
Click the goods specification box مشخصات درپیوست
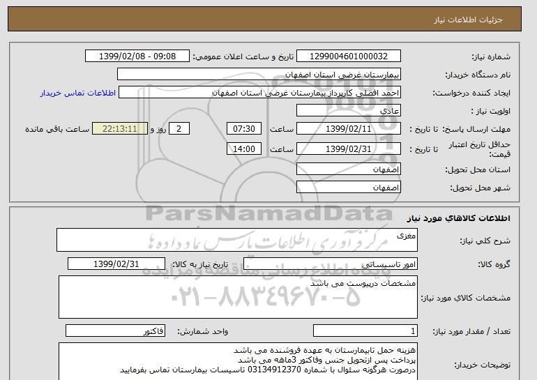238,297
